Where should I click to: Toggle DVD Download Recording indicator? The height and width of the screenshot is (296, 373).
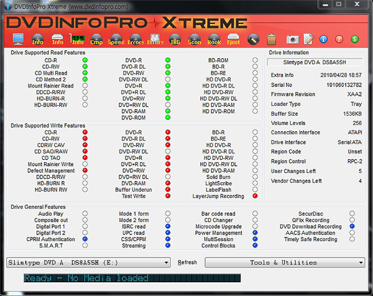pos(352,226)
